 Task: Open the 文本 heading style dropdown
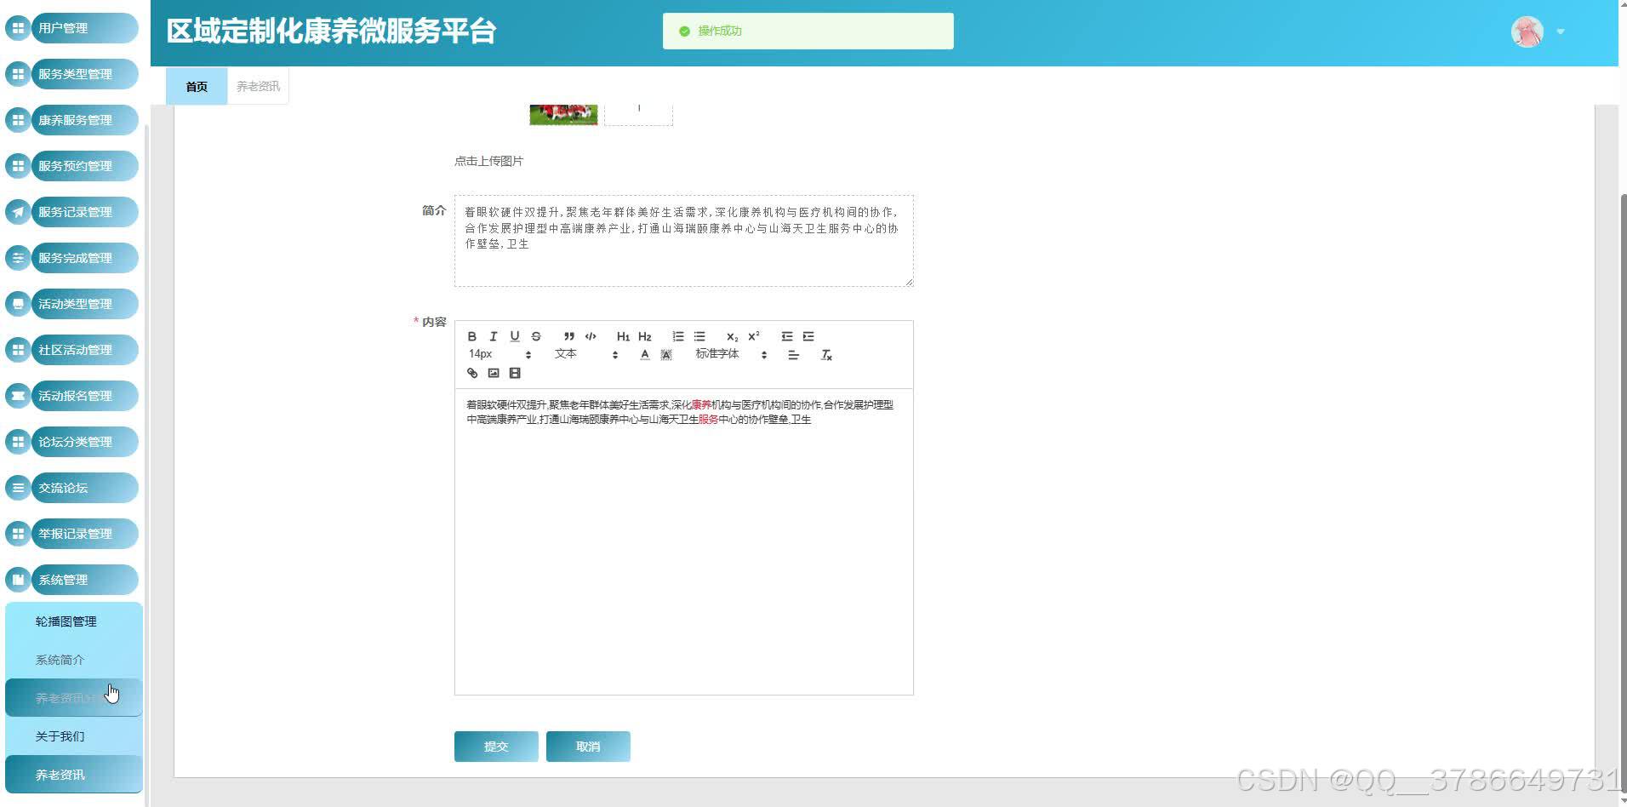[586, 354]
